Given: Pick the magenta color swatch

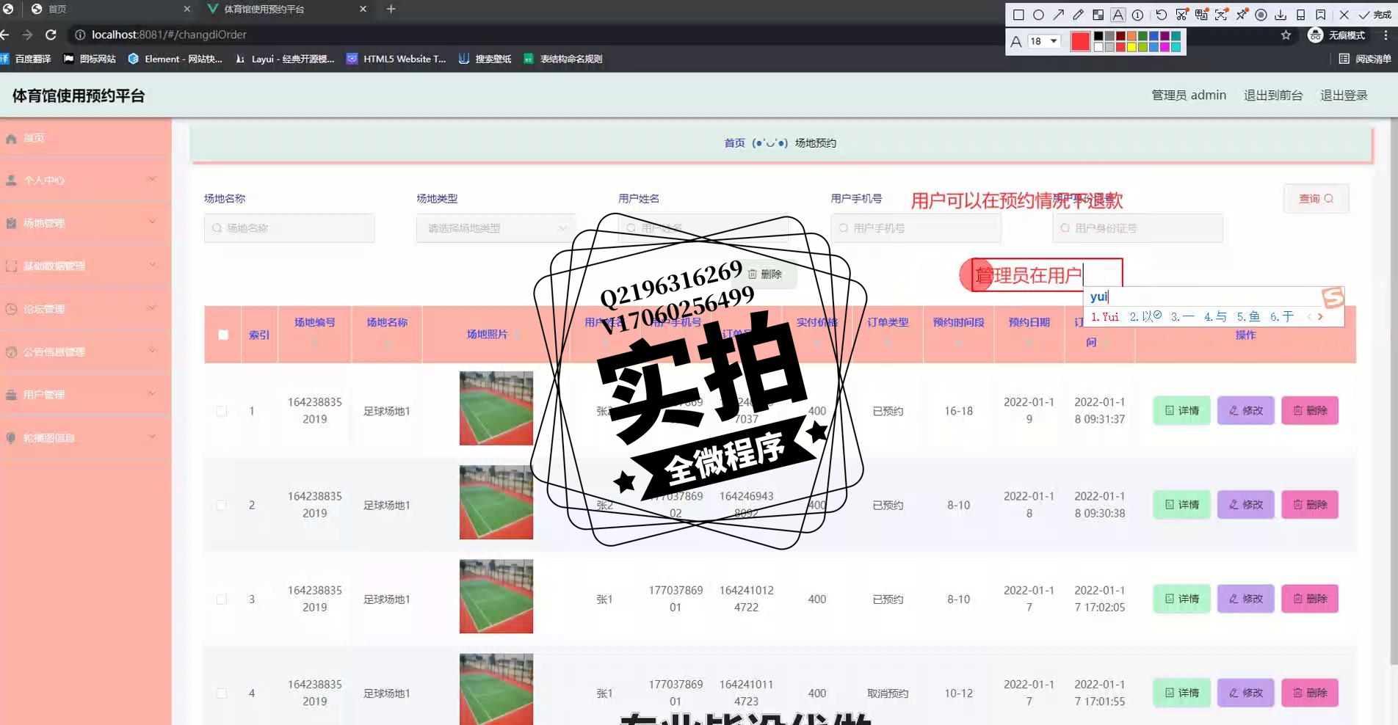Looking at the screenshot, I should 1165,47.
